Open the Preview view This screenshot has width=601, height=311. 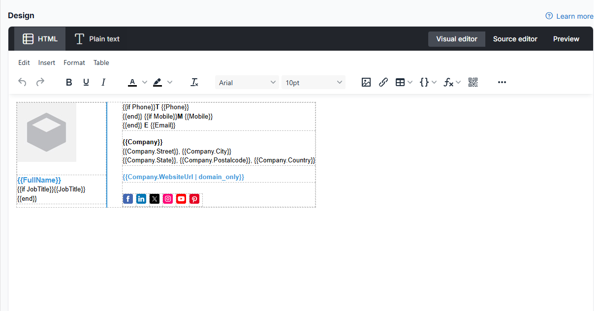[x=566, y=39]
